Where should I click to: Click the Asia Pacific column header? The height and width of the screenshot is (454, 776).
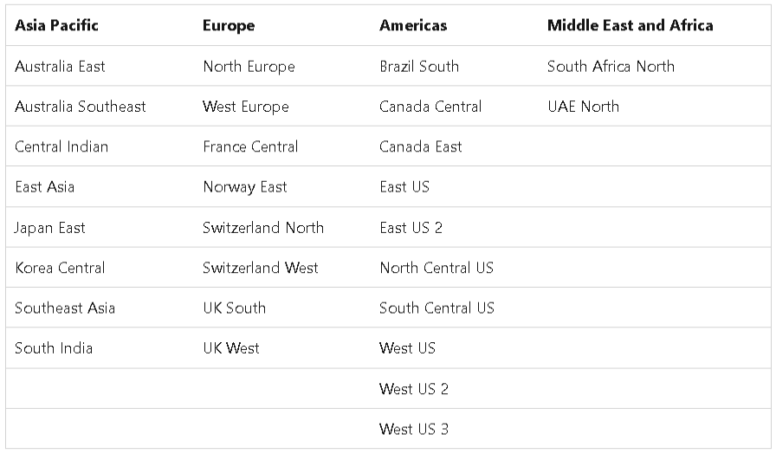pos(56,25)
